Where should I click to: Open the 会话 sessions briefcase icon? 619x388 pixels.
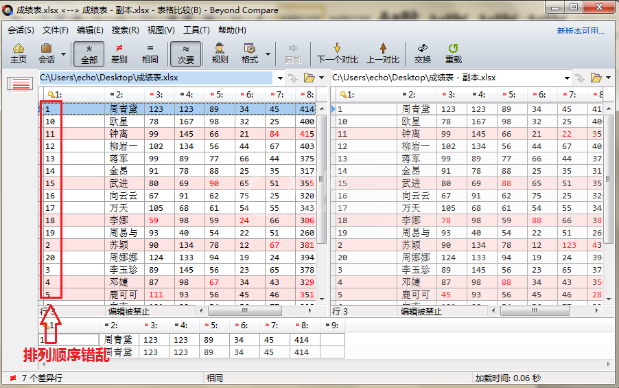pyautogui.click(x=47, y=54)
